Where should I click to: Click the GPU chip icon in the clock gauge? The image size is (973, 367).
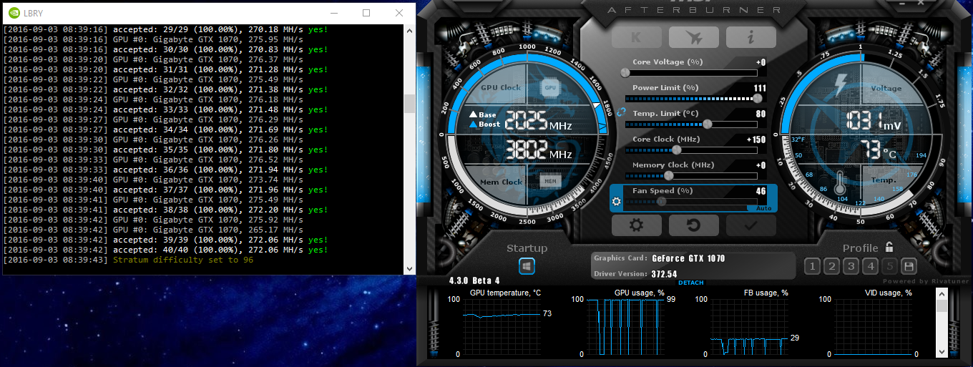click(x=550, y=87)
